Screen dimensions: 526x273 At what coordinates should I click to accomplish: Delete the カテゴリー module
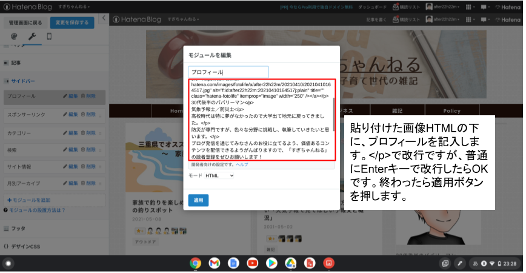88,133
